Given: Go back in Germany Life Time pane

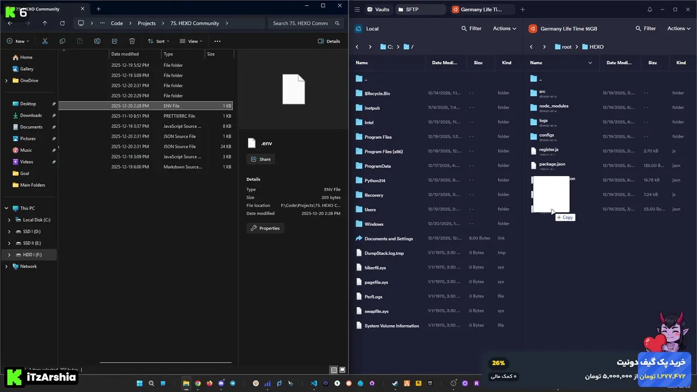Looking at the screenshot, I should coord(531,47).
